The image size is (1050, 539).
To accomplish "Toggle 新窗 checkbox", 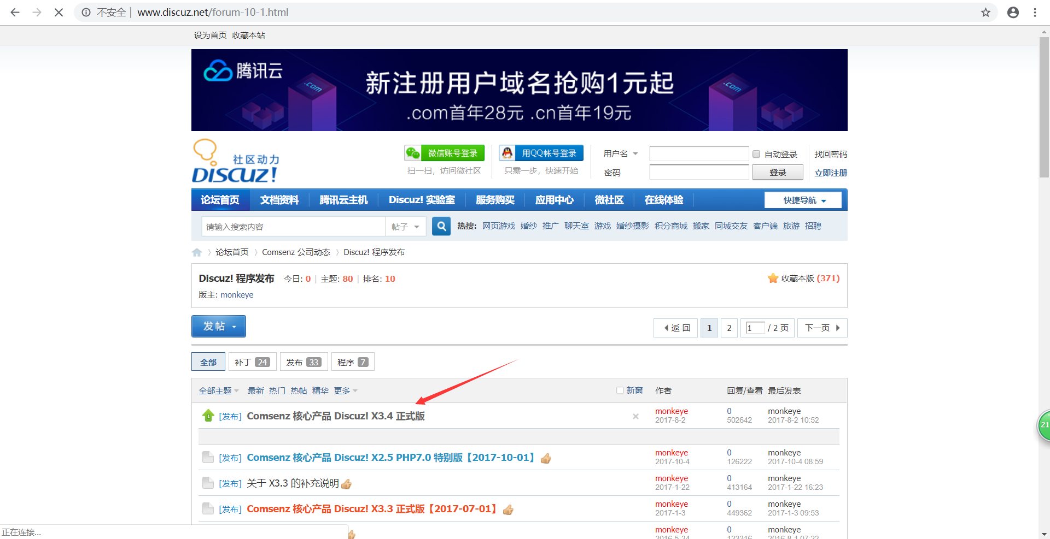I will click(620, 390).
